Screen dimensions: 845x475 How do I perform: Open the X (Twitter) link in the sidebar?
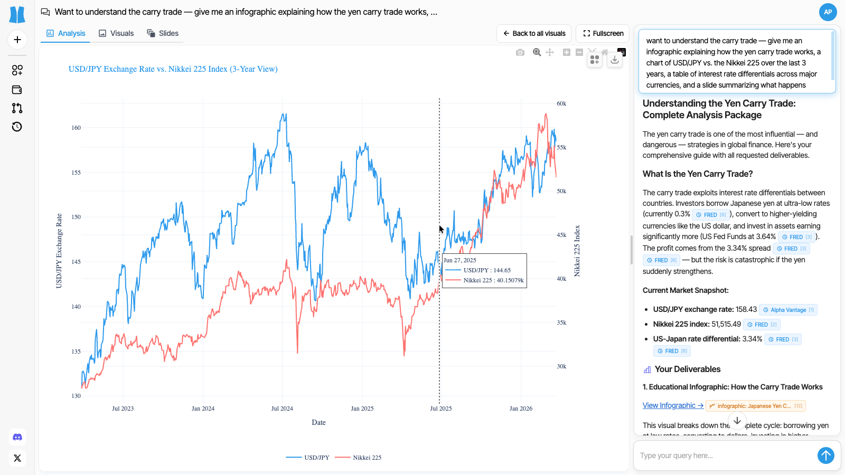coord(17,458)
